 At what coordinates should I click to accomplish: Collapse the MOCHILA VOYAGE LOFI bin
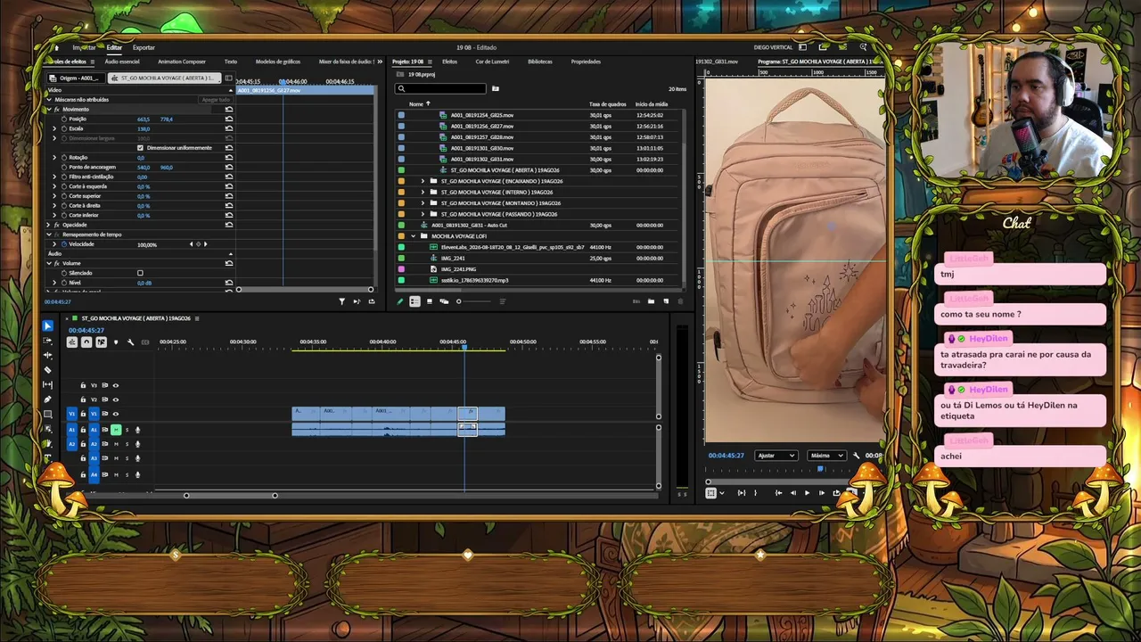(x=413, y=236)
